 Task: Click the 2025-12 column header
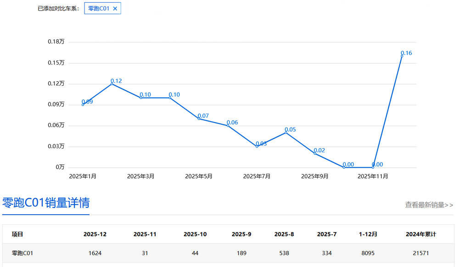click(95, 234)
